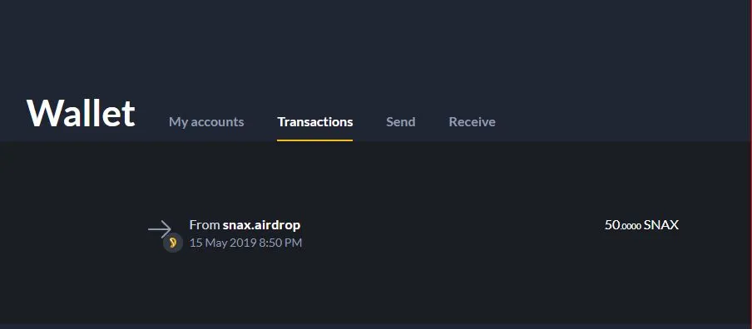Open the snax.airdrop sender account name
The image size is (752, 329).
click(x=261, y=225)
